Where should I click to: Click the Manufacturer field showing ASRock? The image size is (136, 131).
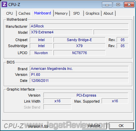tap(79, 26)
